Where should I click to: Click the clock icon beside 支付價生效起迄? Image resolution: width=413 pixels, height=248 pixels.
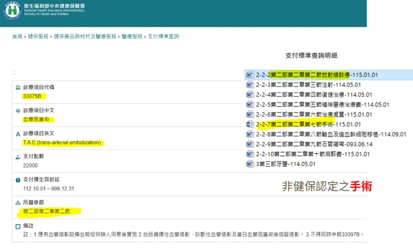point(18,180)
